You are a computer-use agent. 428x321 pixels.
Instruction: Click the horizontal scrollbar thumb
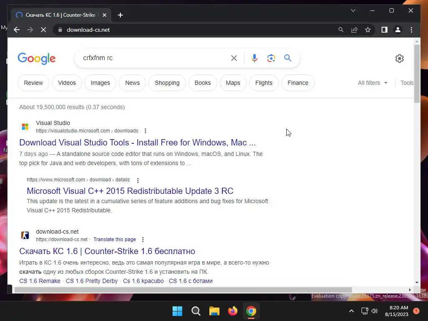pyautogui.click(x=183, y=290)
